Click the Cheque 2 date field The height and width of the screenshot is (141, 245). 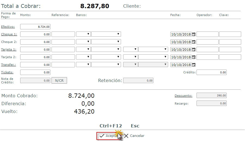tap(181, 42)
